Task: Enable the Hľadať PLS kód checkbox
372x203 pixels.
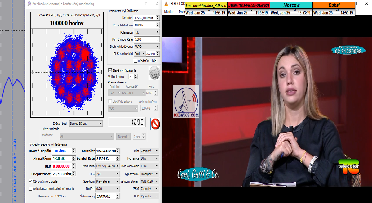Action: [135, 61]
